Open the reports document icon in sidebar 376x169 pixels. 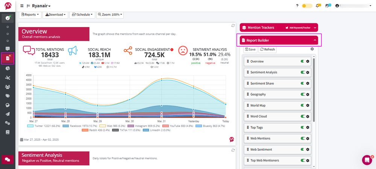[8, 58]
